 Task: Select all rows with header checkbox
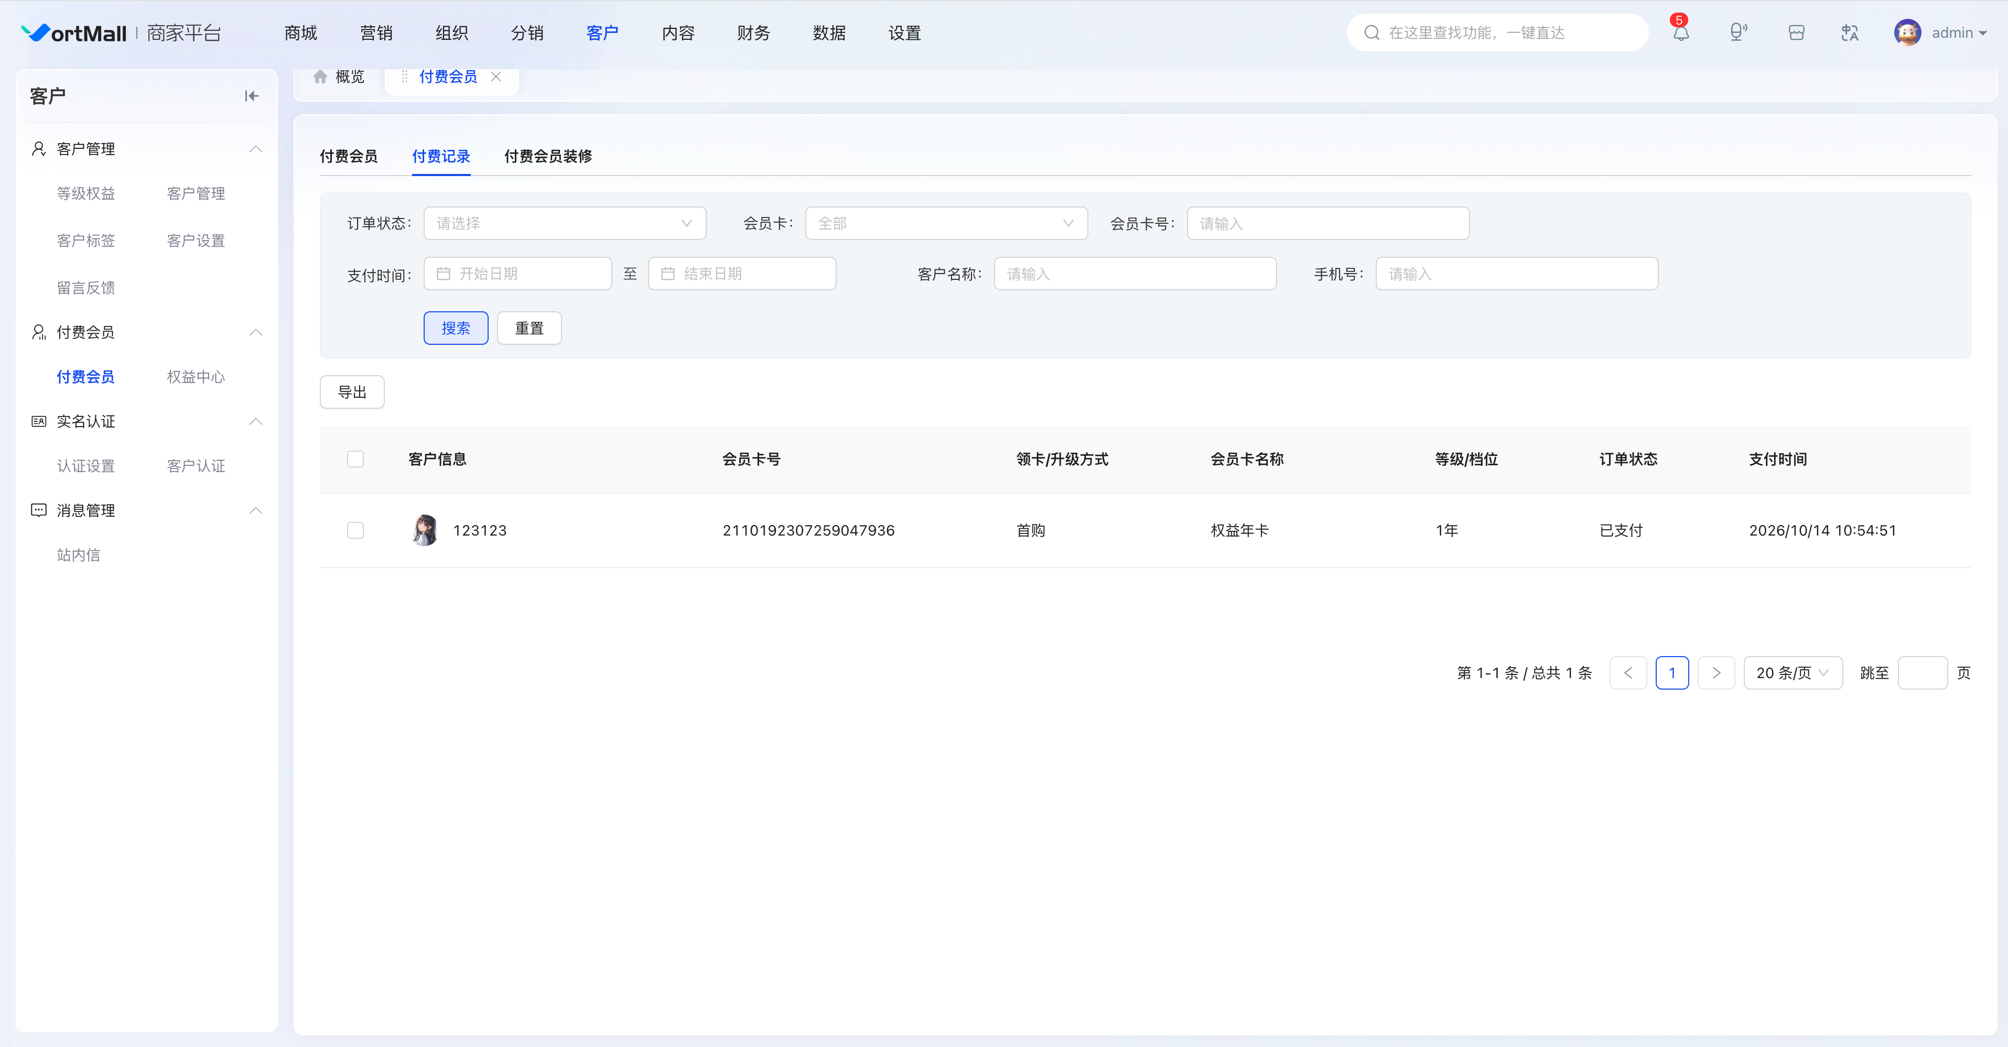(x=355, y=459)
